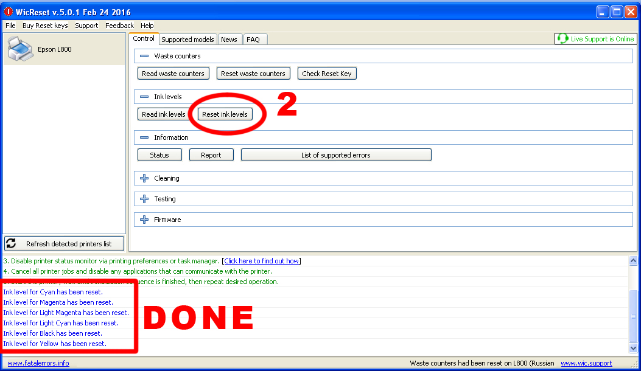Open www.wic.support link
Viewport: 641px width, 371px height.
[586, 363]
